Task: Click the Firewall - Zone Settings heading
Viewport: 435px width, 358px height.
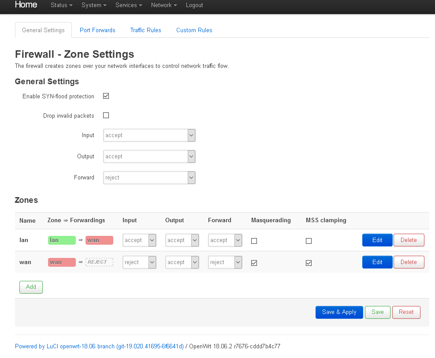Action: coord(74,54)
